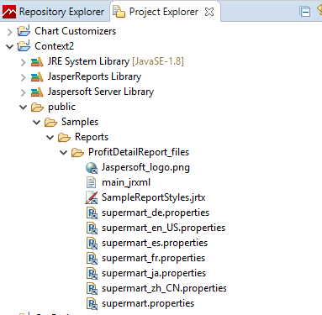Click the JRE System Library icon
The height and width of the screenshot is (315, 322).
click(37, 61)
